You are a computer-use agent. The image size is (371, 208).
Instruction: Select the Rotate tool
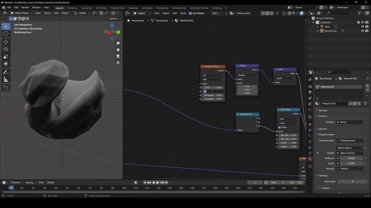pos(6,49)
